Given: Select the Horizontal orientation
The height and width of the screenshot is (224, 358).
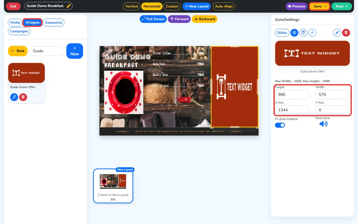Looking at the screenshot, I should (152, 6).
